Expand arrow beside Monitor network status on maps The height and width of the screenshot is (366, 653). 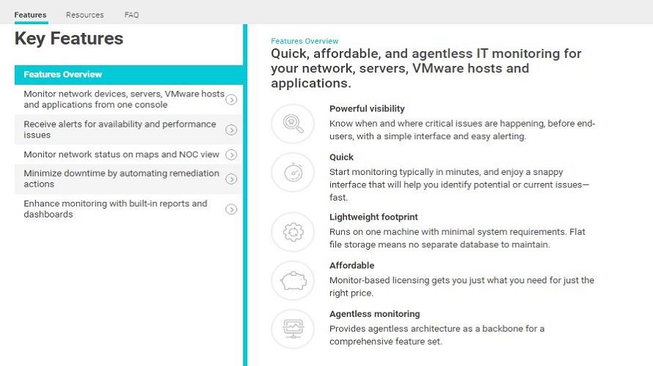231,154
